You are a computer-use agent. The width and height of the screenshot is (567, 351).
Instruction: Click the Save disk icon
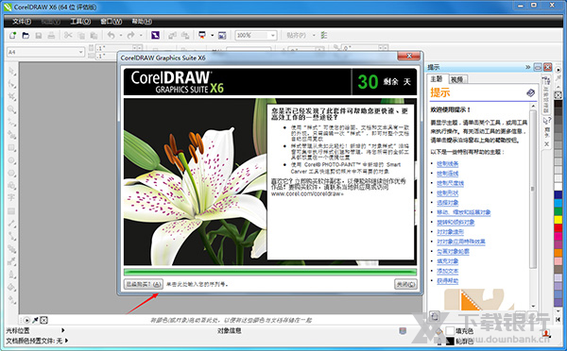coord(39,36)
